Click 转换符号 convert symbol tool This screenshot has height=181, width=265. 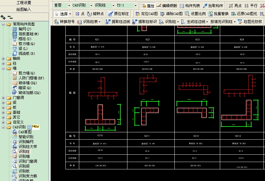(x=64, y=22)
